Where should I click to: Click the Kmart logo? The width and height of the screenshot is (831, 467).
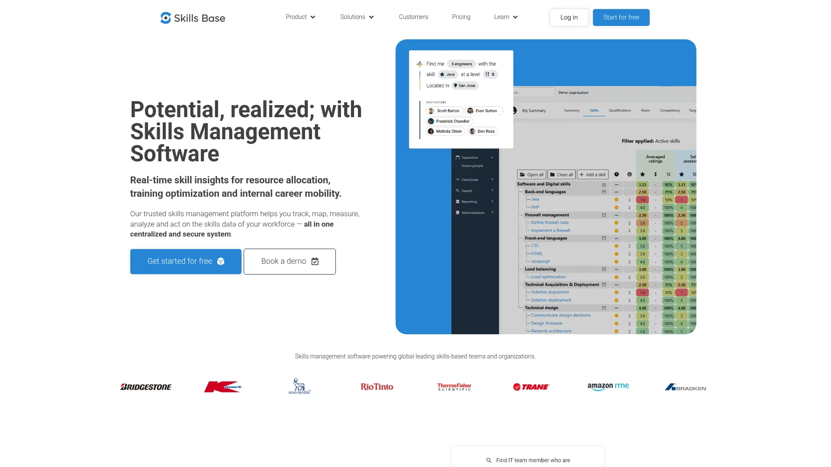point(222,387)
